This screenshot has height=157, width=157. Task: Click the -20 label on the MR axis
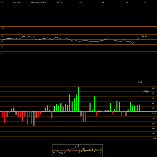(x=153, y=118)
